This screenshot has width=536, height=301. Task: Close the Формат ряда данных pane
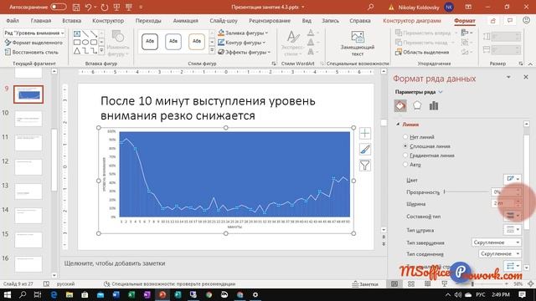[526, 77]
